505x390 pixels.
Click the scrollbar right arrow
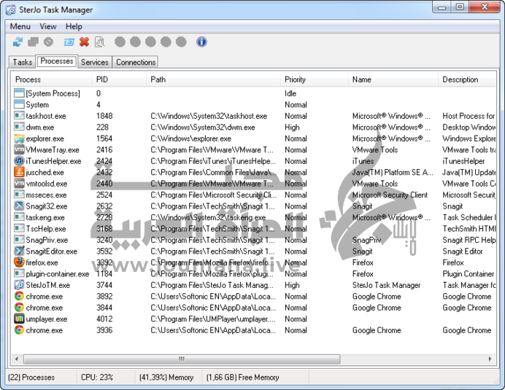(490, 359)
